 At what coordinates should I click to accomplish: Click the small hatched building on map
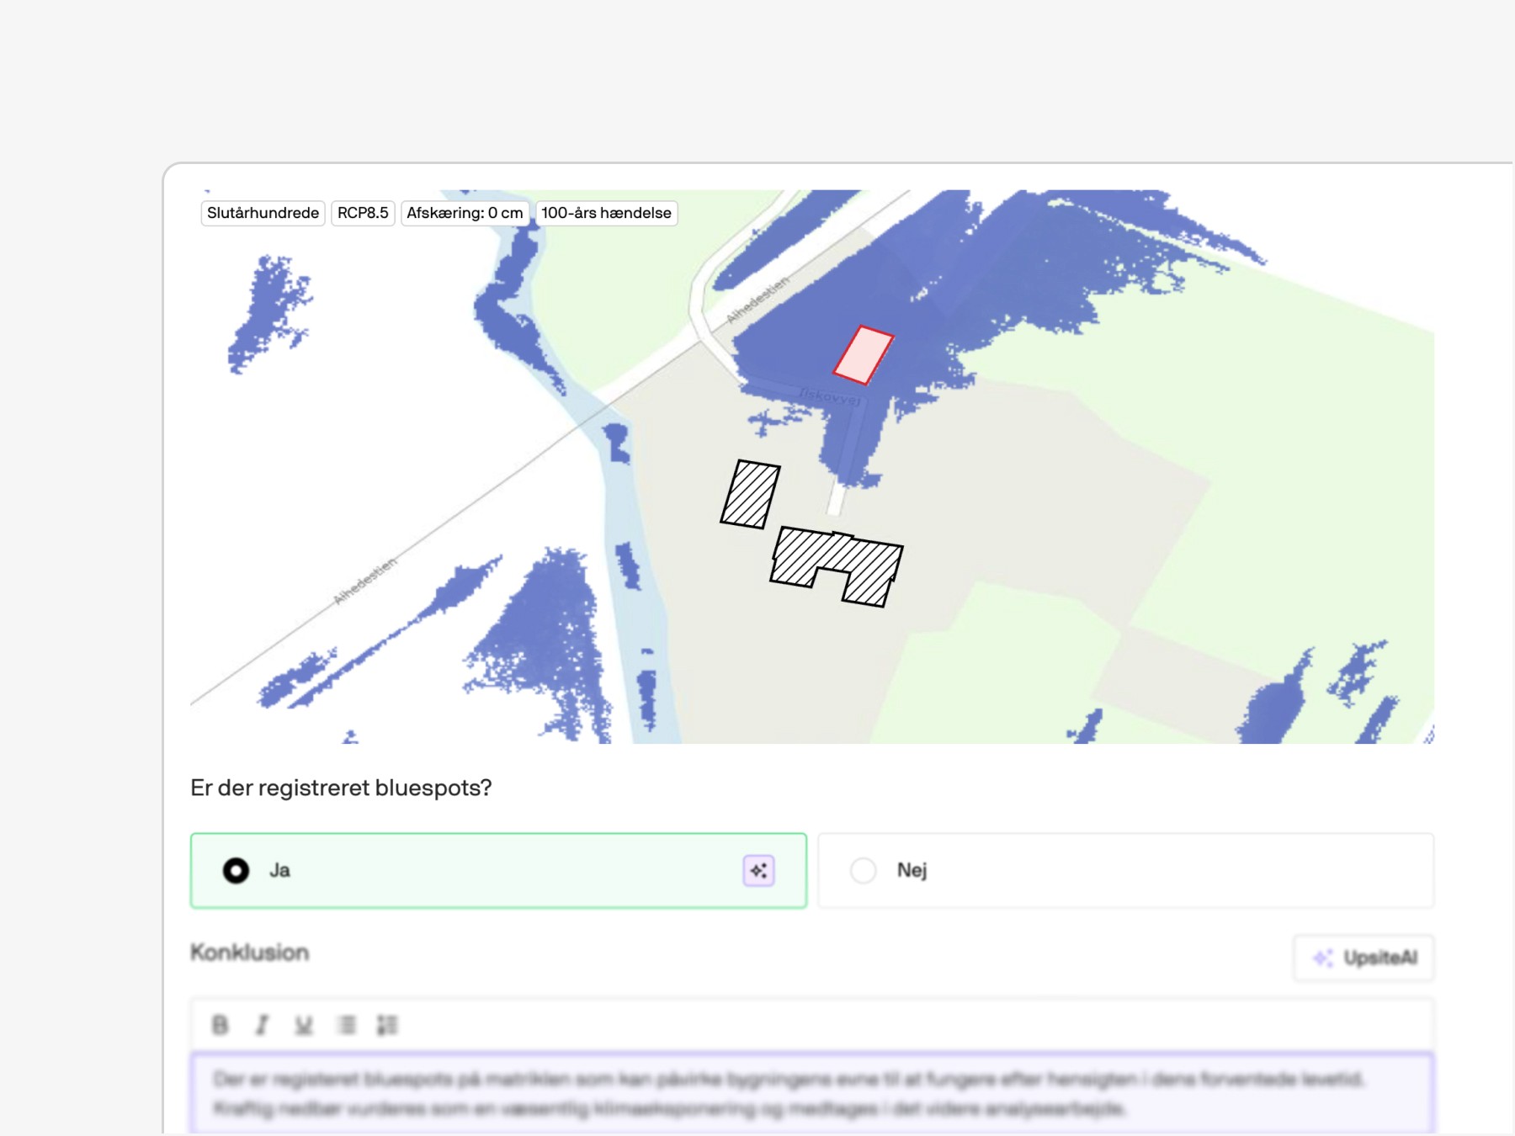coord(750,494)
